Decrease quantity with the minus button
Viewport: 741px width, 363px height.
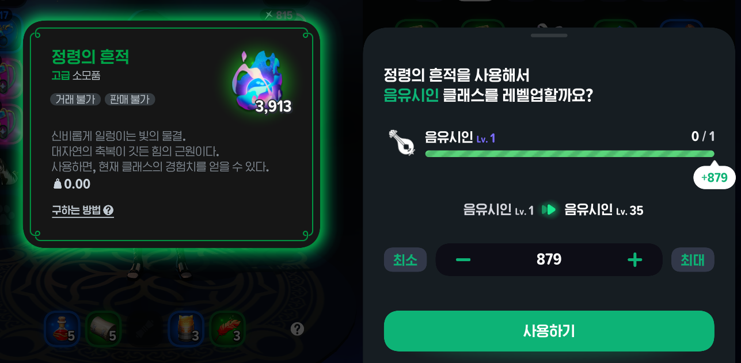[x=463, y=260]
